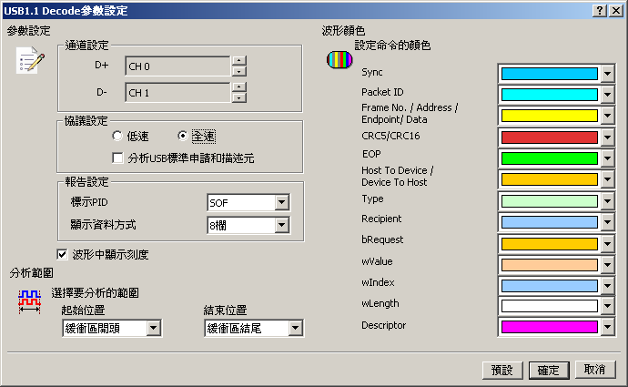Open the EOP color dropdown arrow
The image size is (628, 387).
point(608,158)
